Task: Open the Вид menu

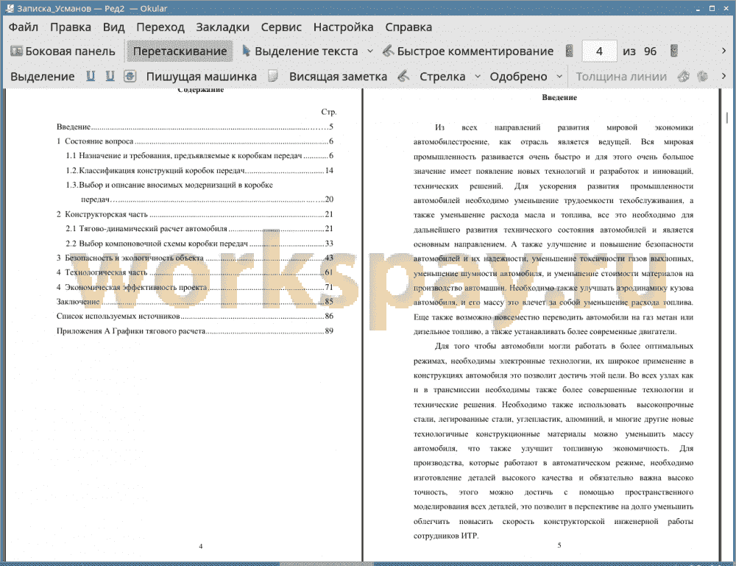Action: pos(113,27)
